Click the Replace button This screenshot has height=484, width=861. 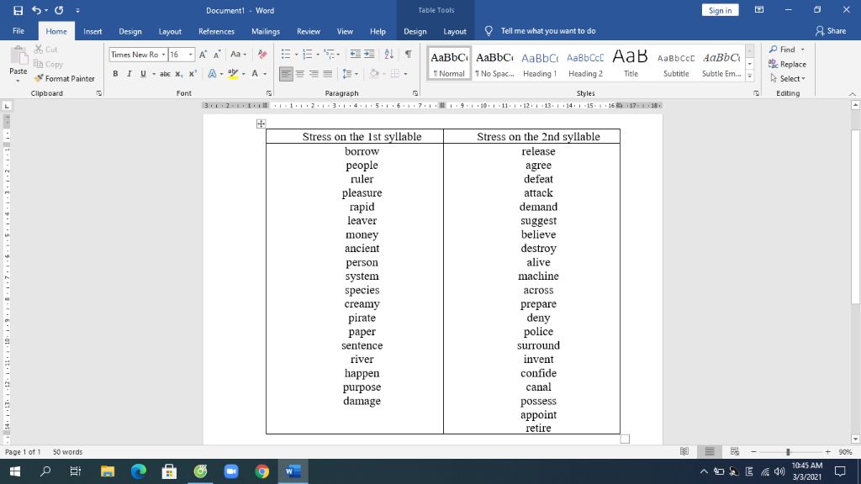click(x=787, y=64)
